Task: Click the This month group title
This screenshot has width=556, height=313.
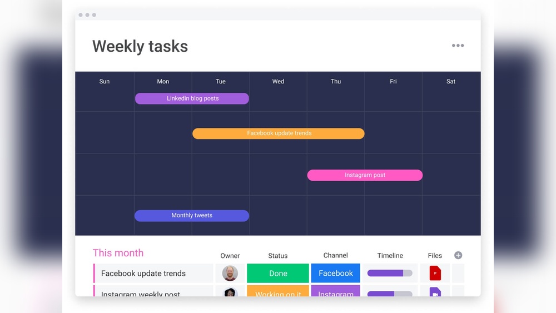Action: pos(118,253)
